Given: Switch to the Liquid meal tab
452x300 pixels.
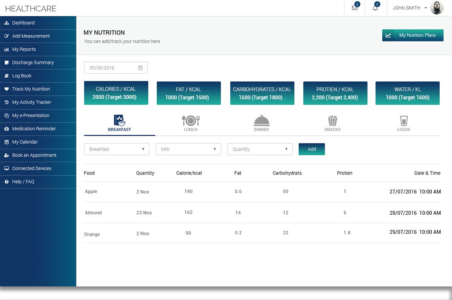Looking at the screenshot, I should click(404, 123).
